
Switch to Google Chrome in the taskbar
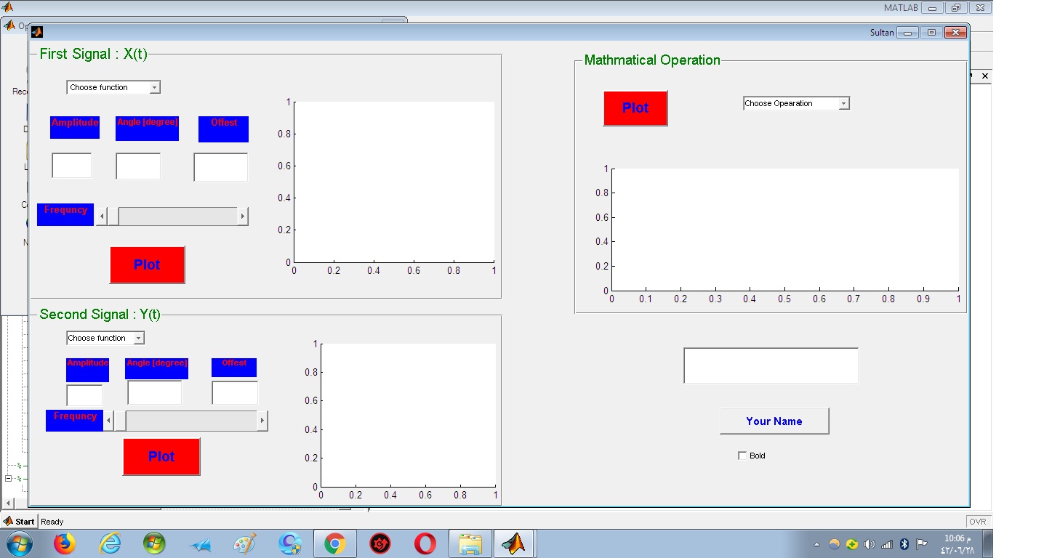coord(334,543)
